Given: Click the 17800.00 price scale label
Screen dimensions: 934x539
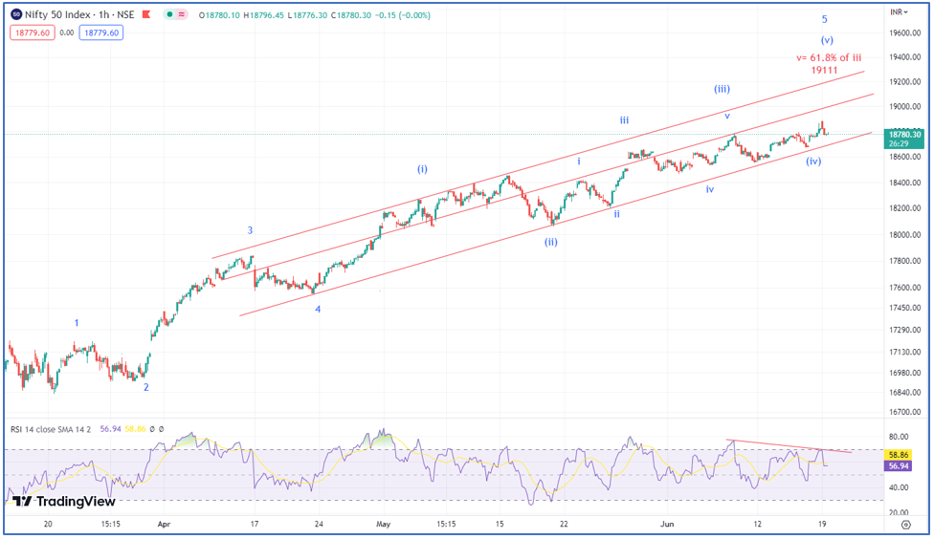Looking at the screenshot, I should point(904,261).
